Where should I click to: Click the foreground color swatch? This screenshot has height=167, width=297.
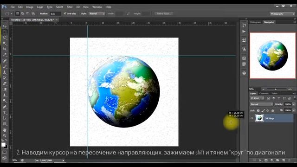[x=3, y=144]
